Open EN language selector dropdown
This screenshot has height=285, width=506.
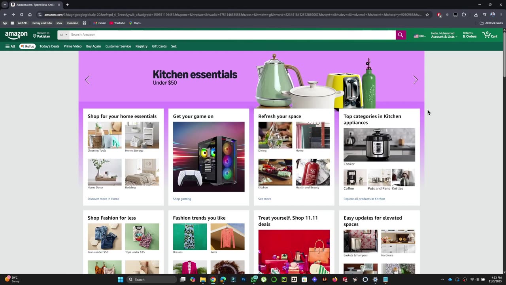(x=419, y=36)
